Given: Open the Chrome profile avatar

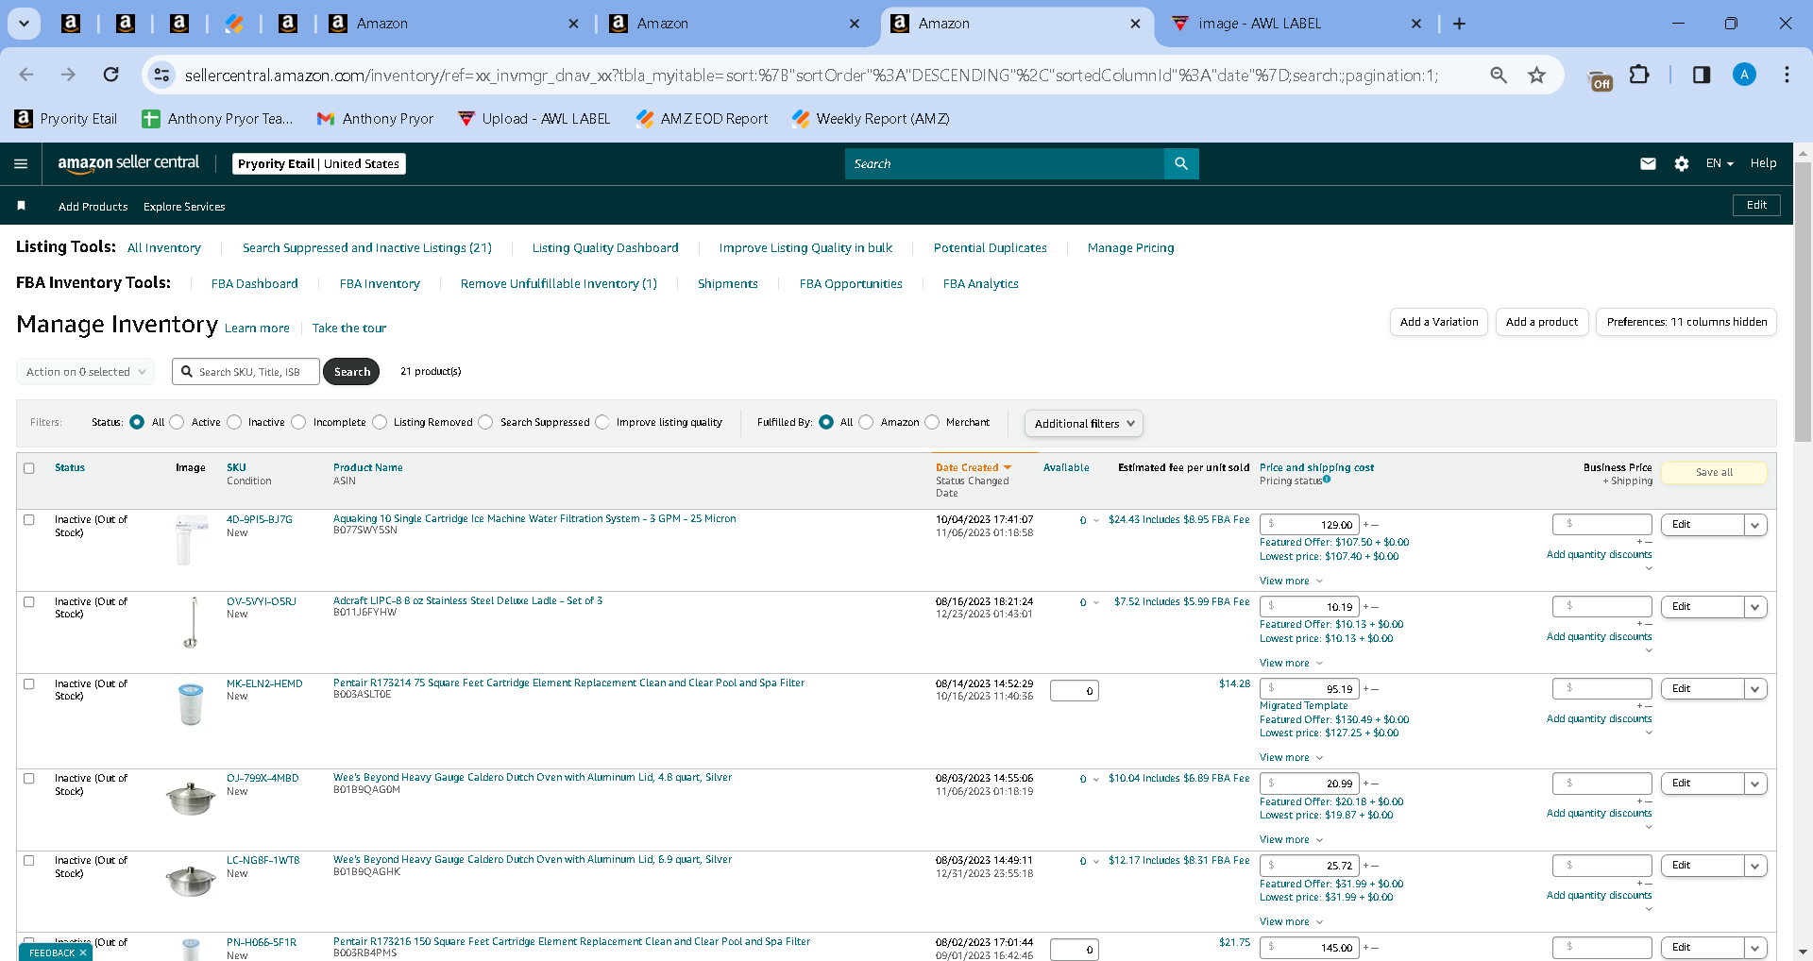Looking at the screenshot, I should [x=1744, y=75].
